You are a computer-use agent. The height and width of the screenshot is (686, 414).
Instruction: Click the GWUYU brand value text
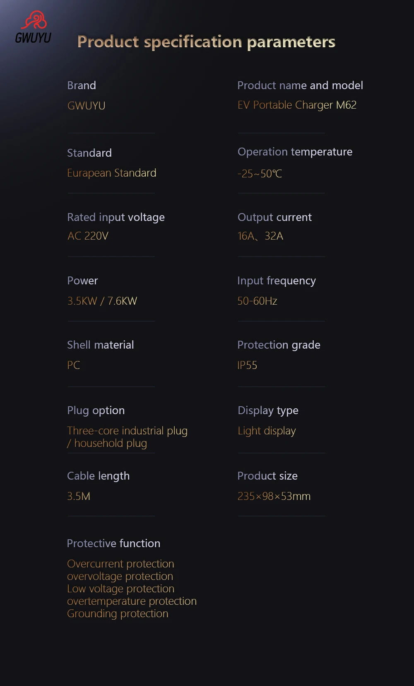coord(87,106)
